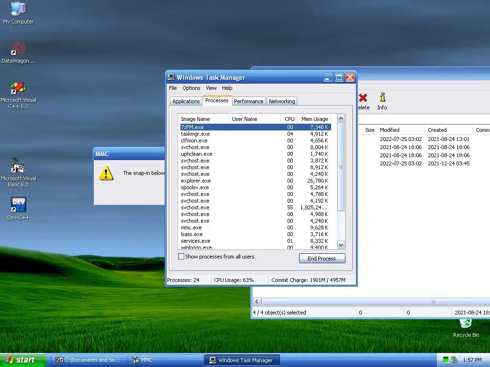Click the CPU Usage 63% status
The image size is (490, 367).
click(234, 280)
